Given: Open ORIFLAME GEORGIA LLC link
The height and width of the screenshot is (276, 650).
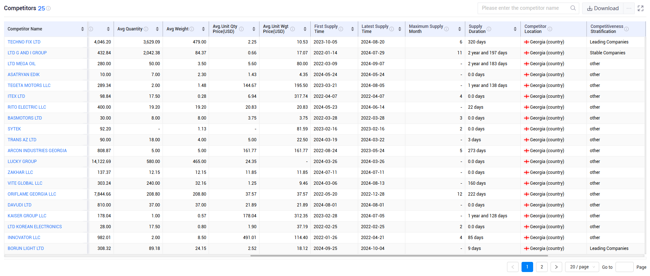Looking at the screenshot, I should [32, 194].
